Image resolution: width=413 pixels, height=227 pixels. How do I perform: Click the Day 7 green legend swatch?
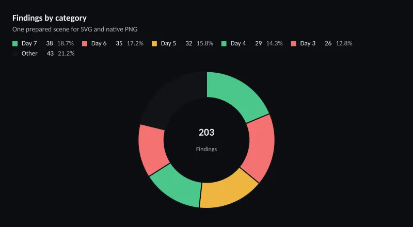pyautogui.click(x=15, y=44)
